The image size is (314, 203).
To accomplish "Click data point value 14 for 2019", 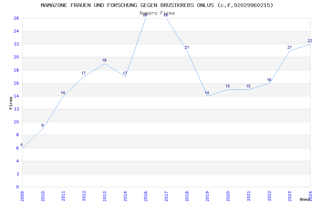I will [x=207, y=93].
